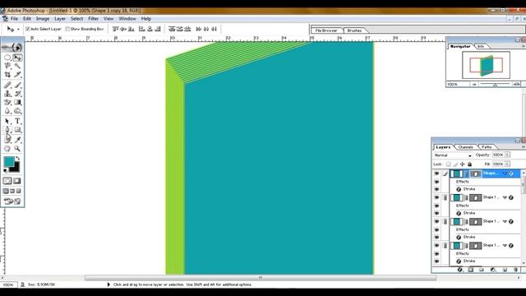Open the status bar document info arrow
526x296 pixels.
(x=108, y=284)
